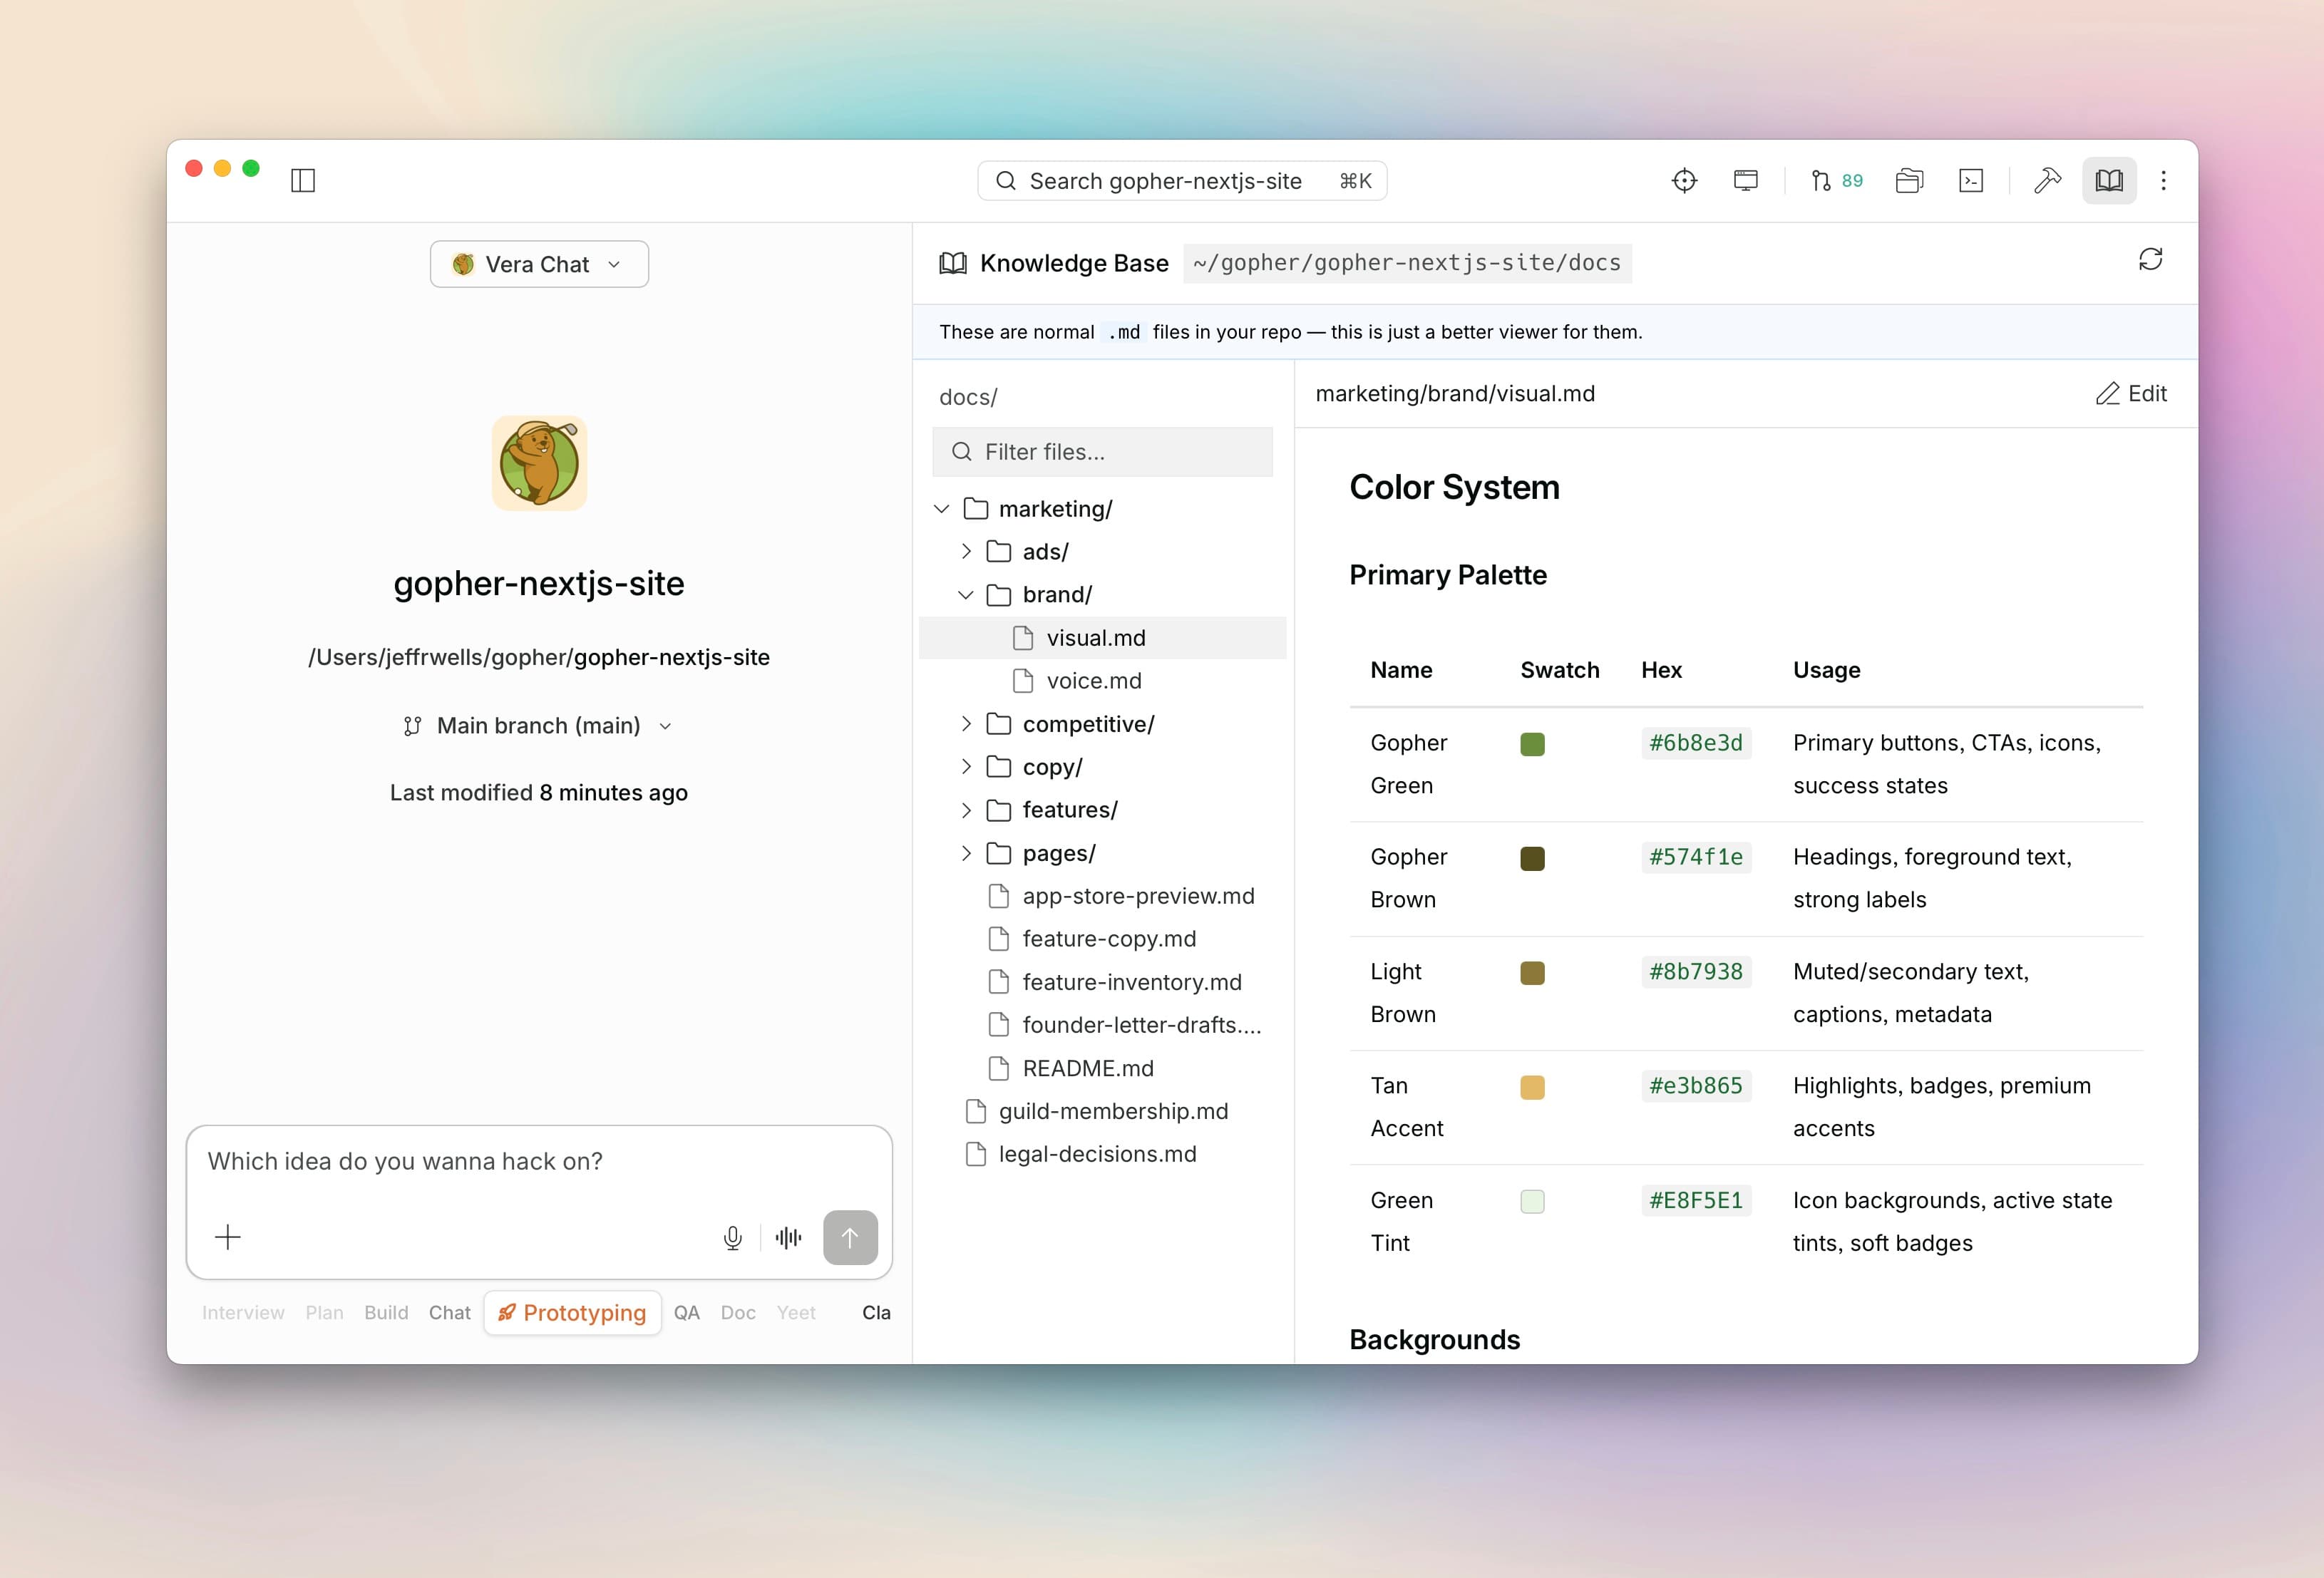The image size is (2324, 1578).
Task: Open the browser preview icon
Action: tap(1746, 180)
